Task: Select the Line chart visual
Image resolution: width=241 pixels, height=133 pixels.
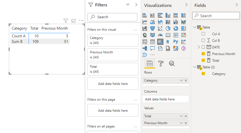Action: pos(145,22)
